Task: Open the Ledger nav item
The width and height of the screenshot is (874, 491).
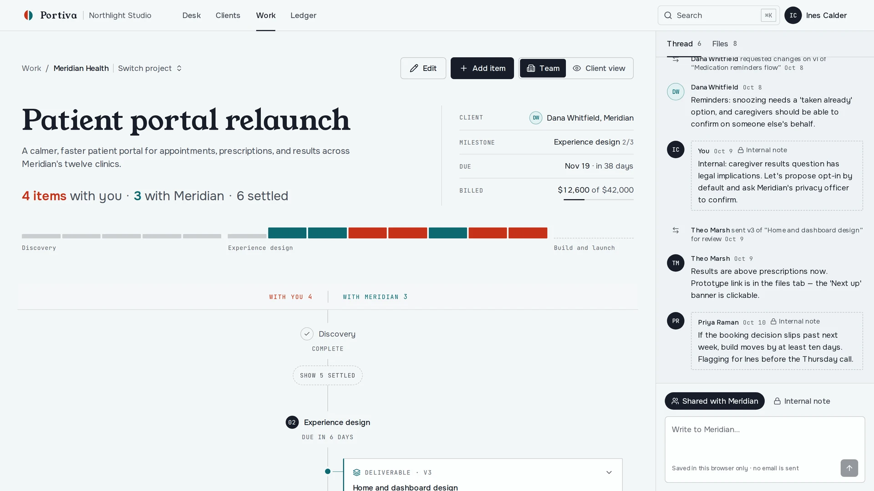Action: point(303,15)
